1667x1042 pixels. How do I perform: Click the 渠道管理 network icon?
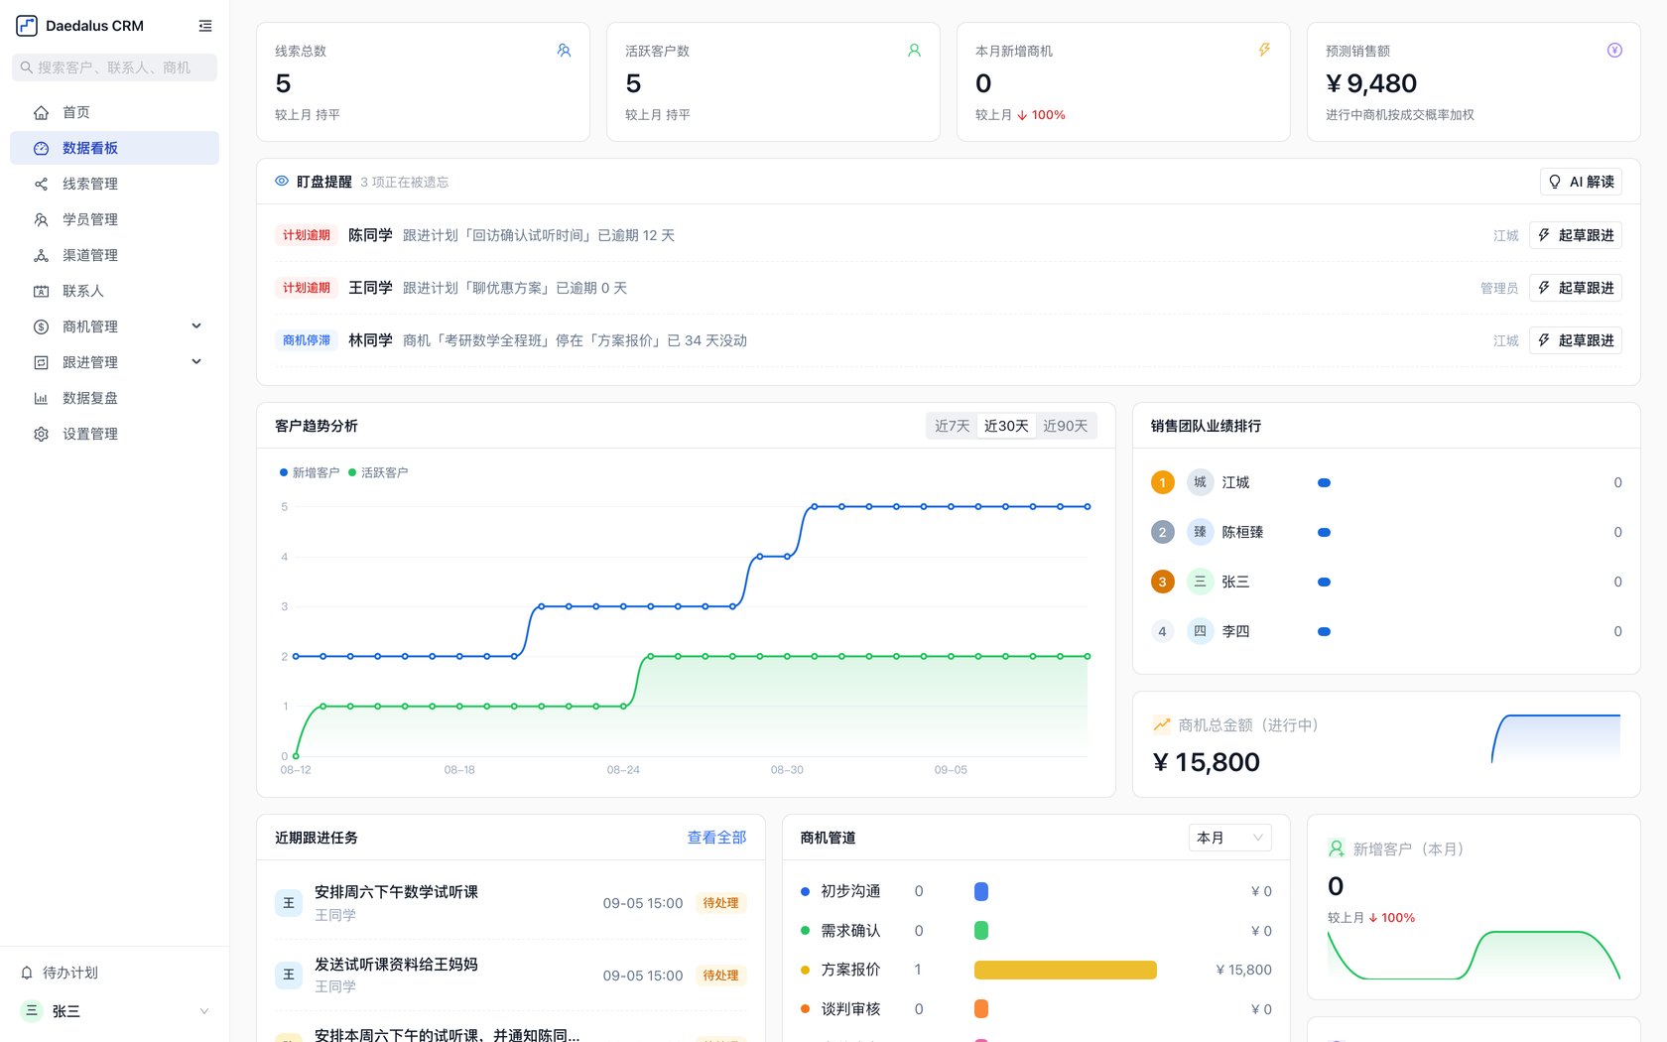pos(41,255)
